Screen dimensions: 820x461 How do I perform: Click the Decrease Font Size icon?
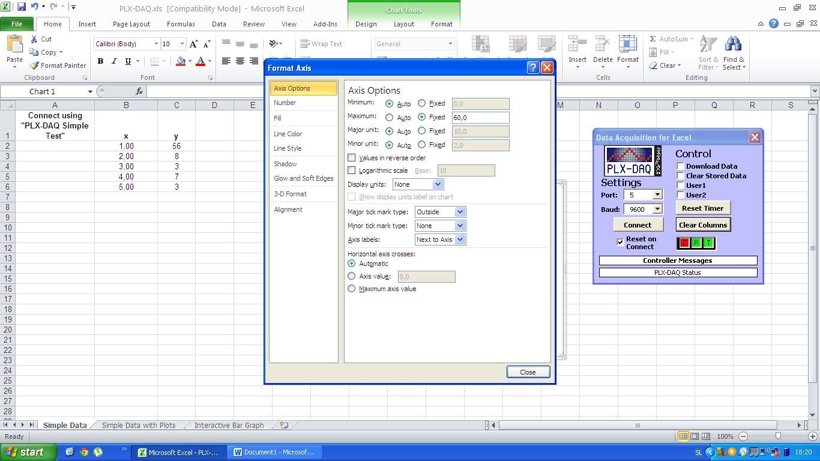(207, 44)
